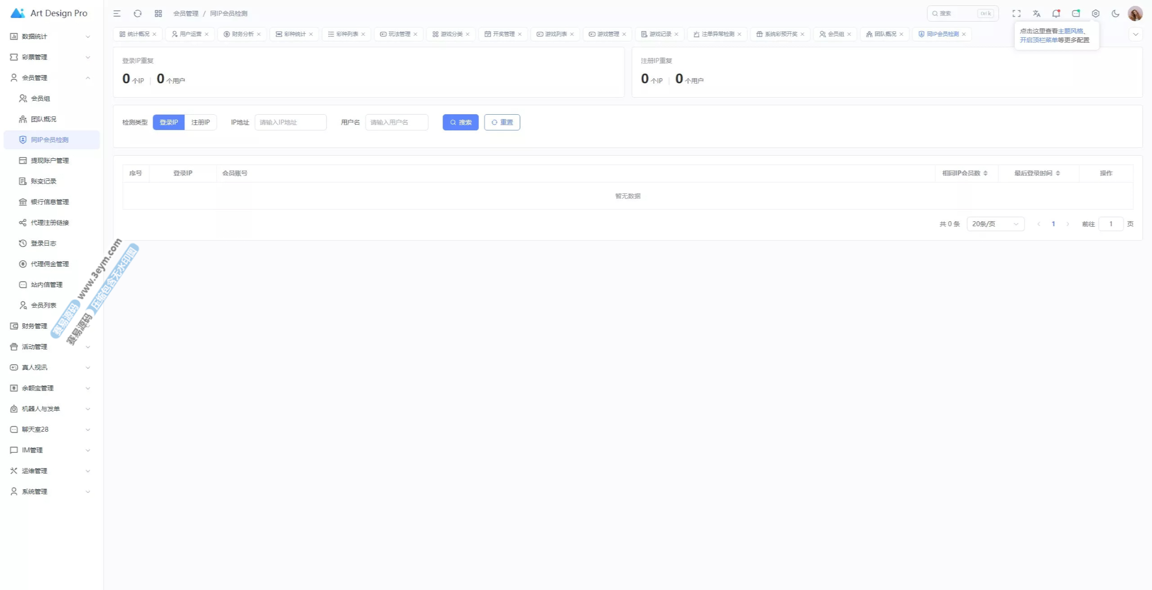The image size is (1152, 590).
Task: Select 注册IP detection type
Action: point(201,122)
